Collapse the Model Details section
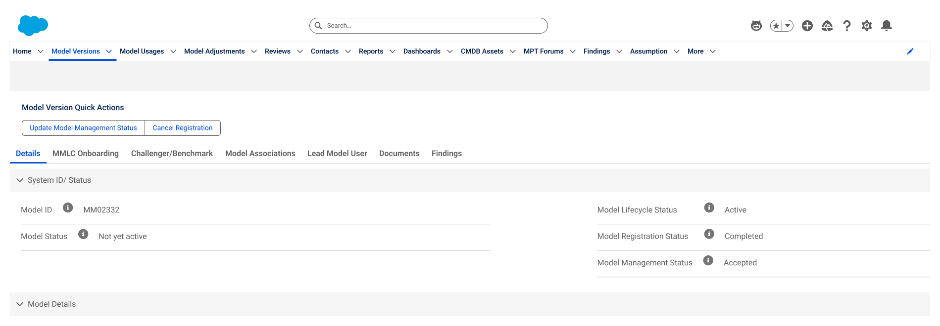 20,304
